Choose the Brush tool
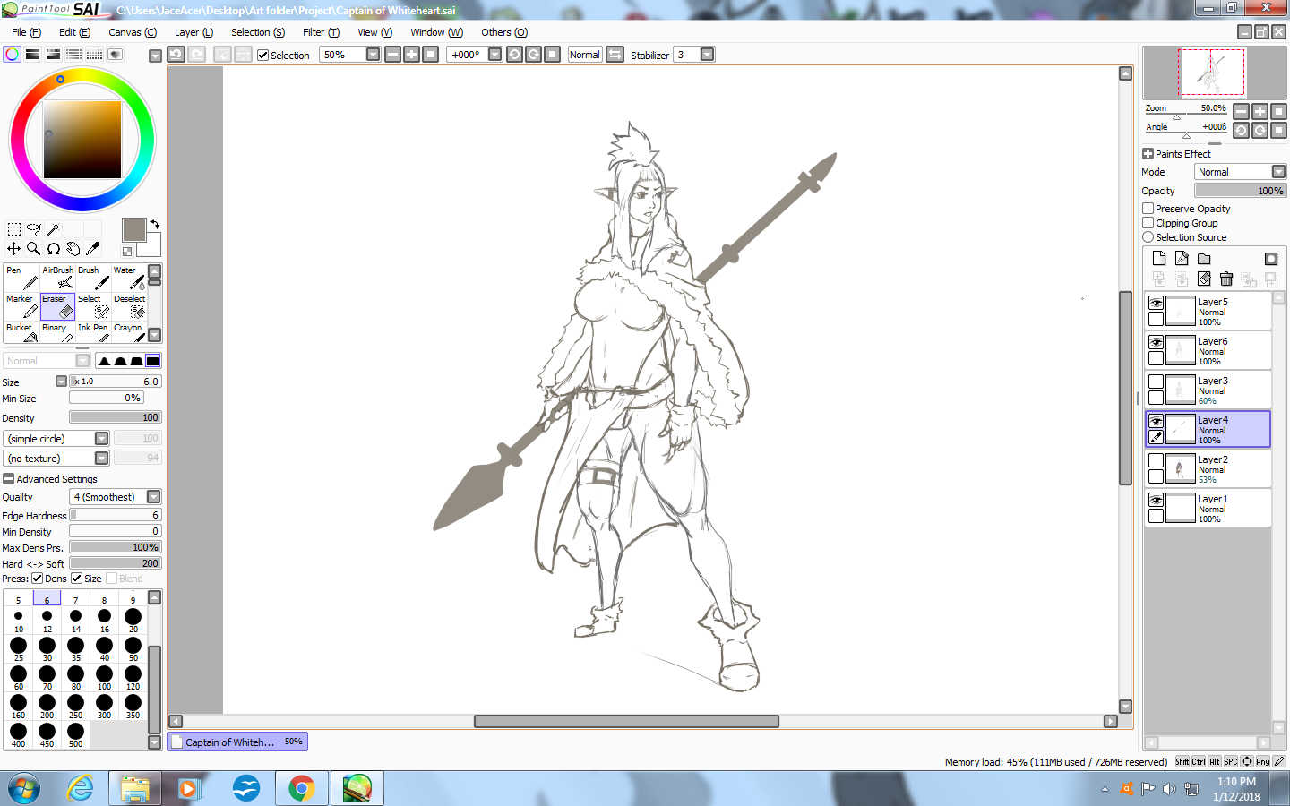This screenshot has width=1290, height=806. point(93,278)
